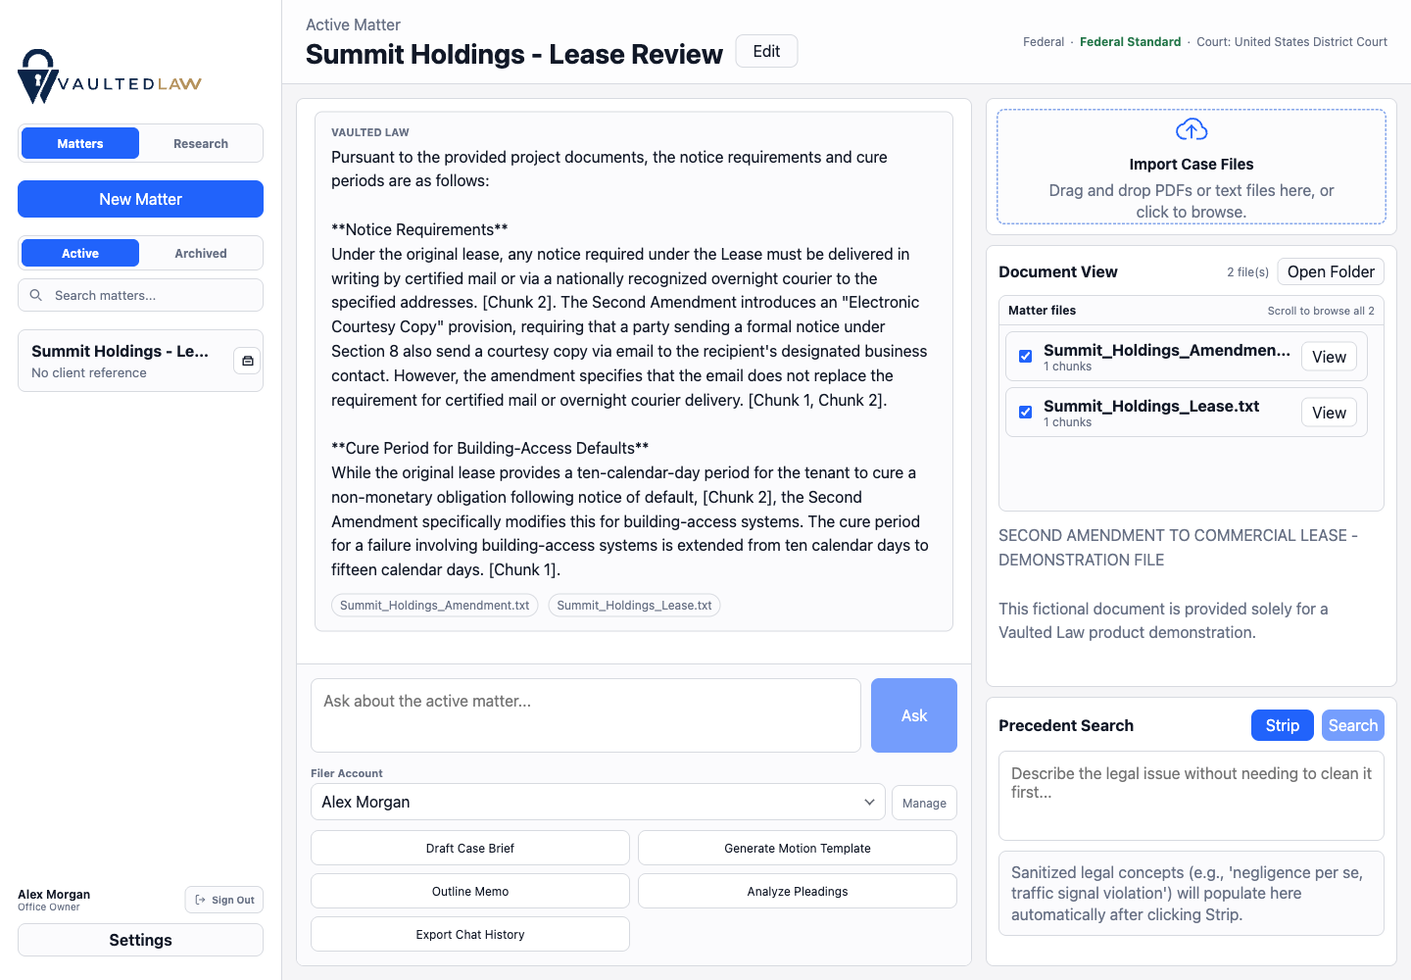This screenshot has height=980, width=1411.
Task: Click the Summit_Holdings_Lease.txt source chip
Action: click(x=634, y=606)
